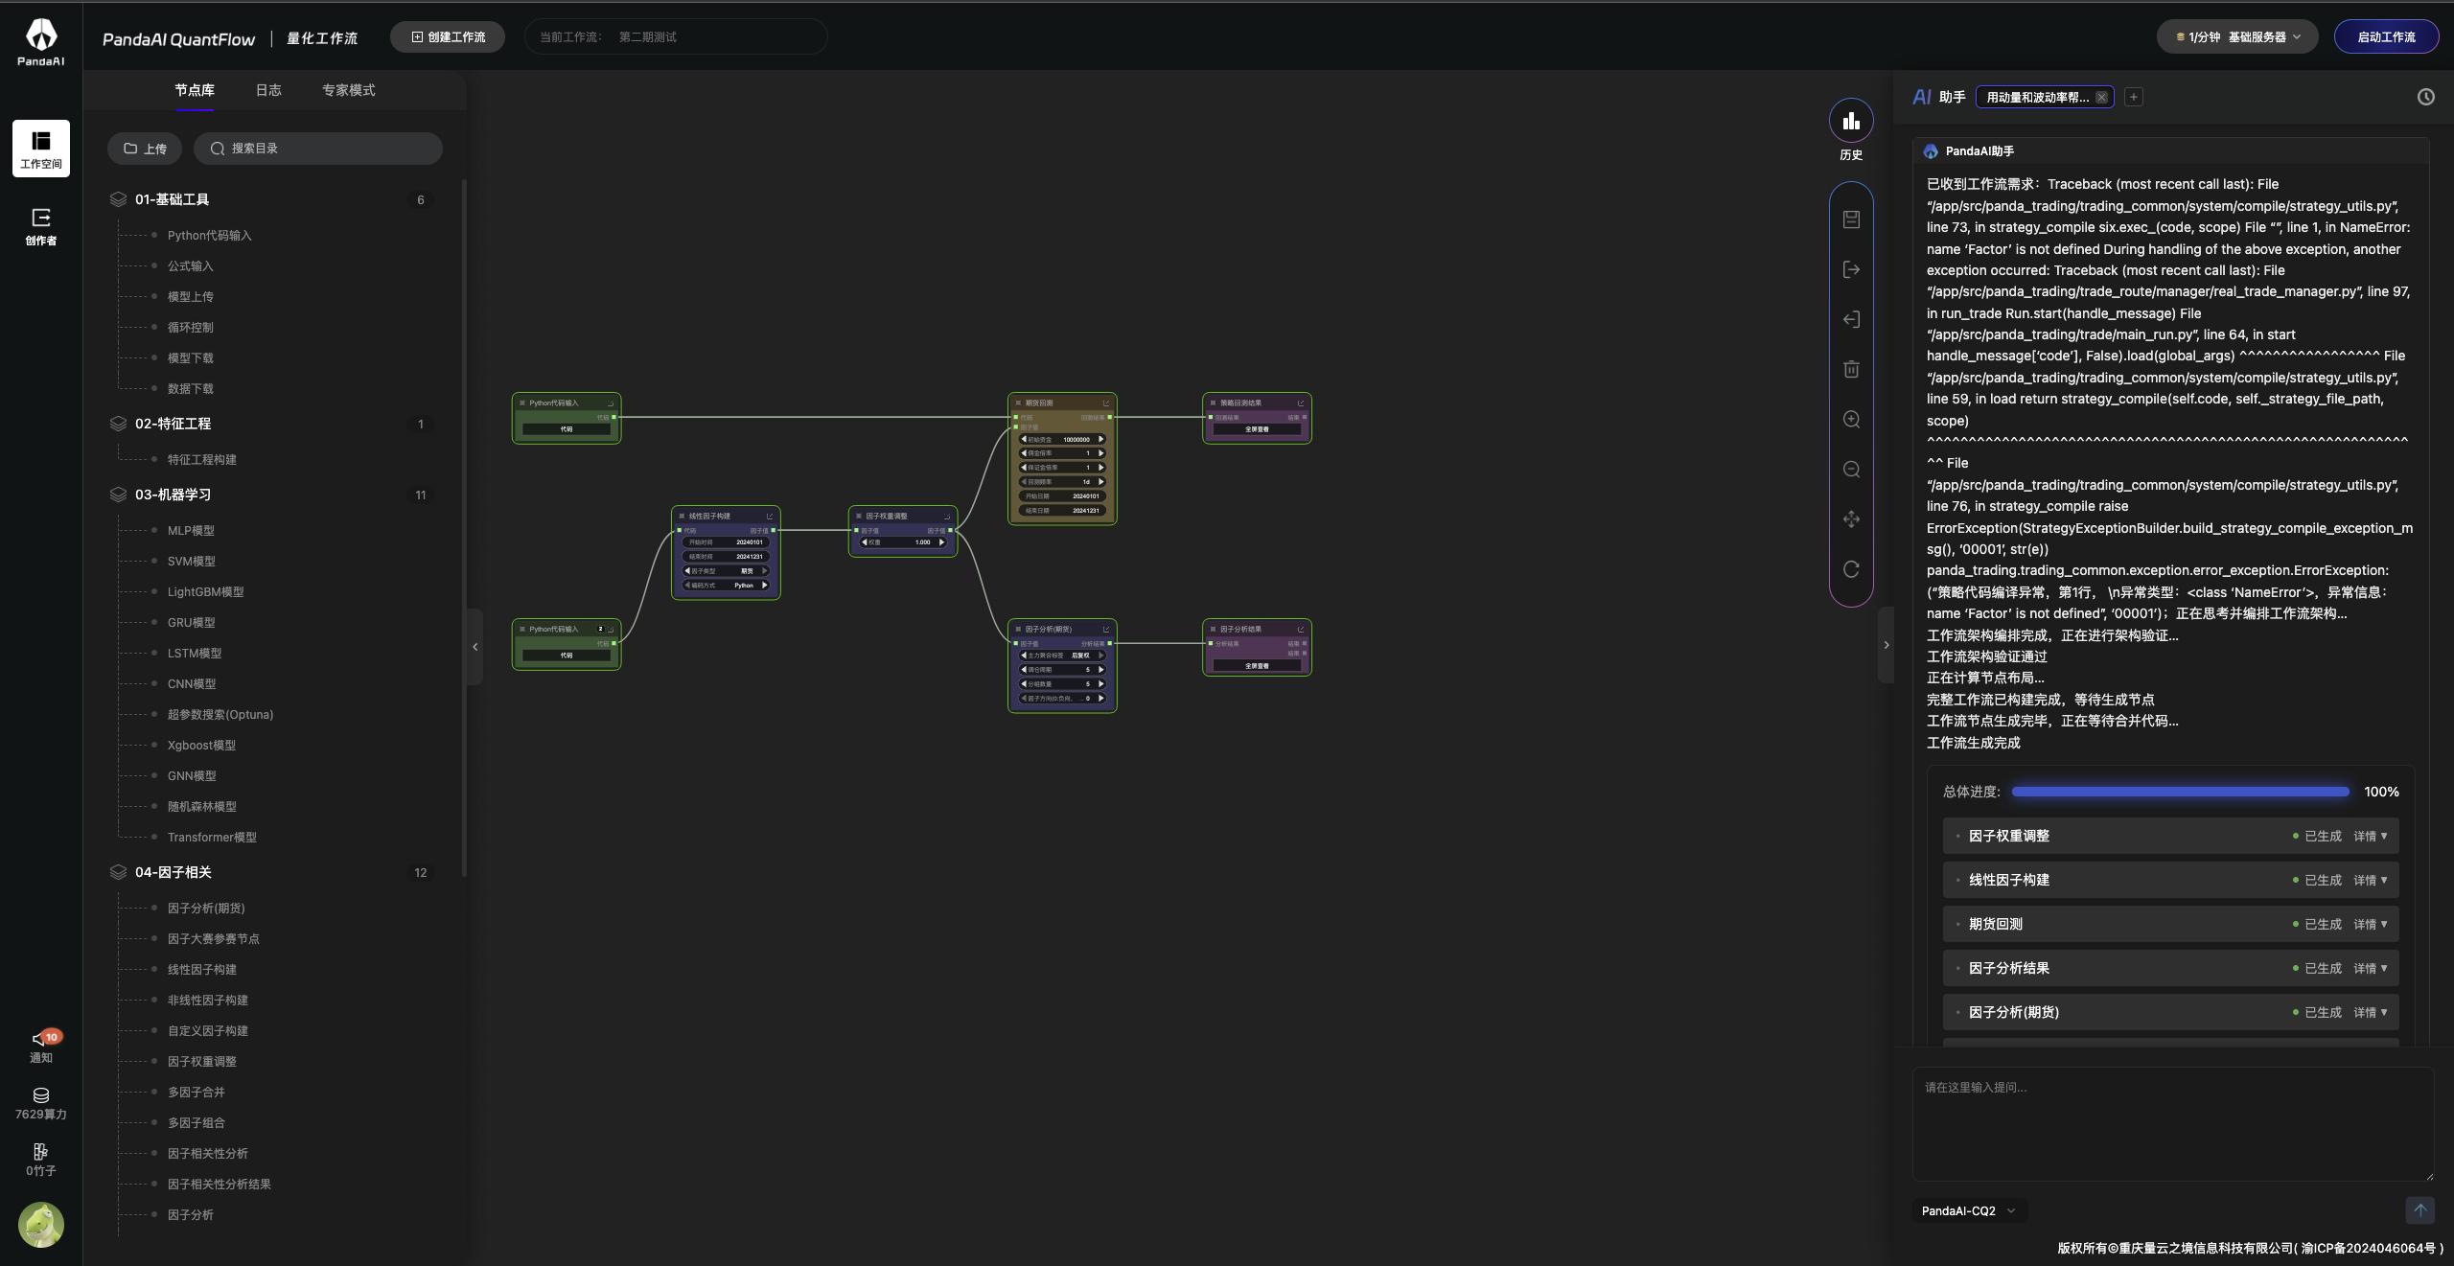Select the LightGBM模型 library node
The width and height of the screenshot is (2454, 1266).
click(x=205, y=592)
